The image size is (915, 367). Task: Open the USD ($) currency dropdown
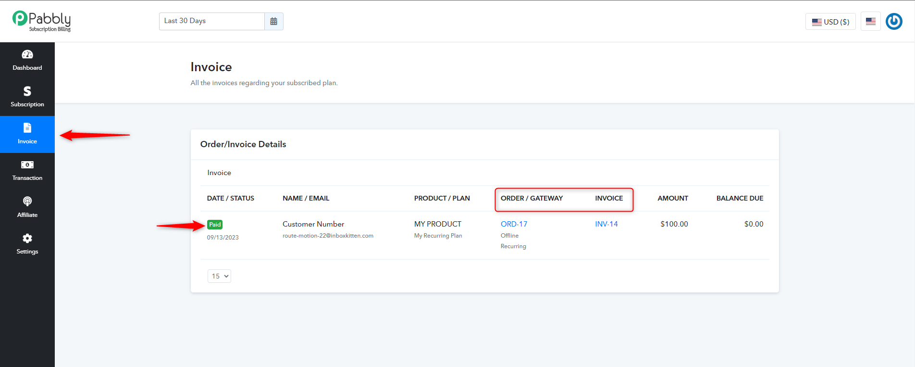click(830, 22)
